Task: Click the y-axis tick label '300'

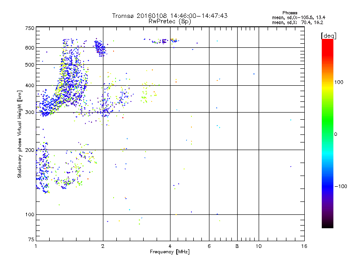Action: click(x=30, y=113)
